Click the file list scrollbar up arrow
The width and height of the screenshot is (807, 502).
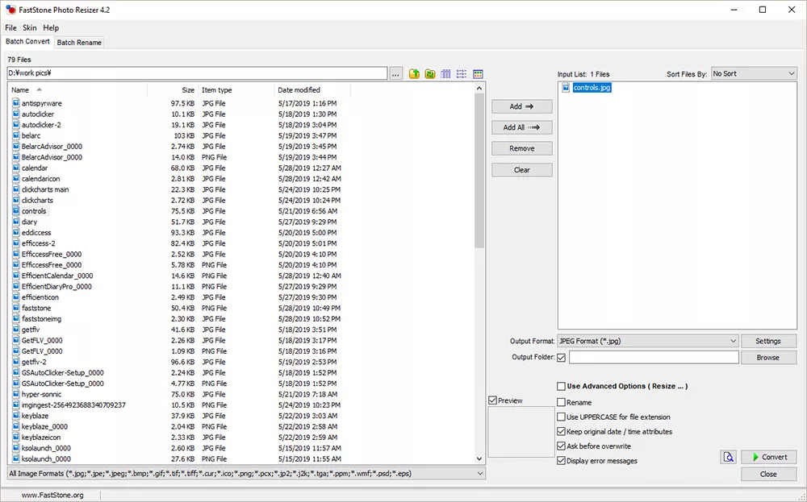(x=479, y=89)
